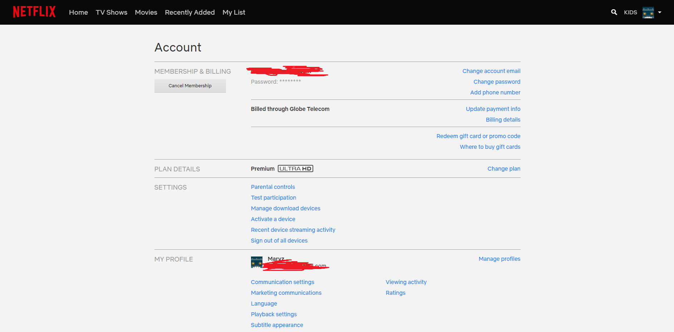Click Sign out of all devices
The height and width of the screenshot is (332, 674).
click(x=279, y=240)
